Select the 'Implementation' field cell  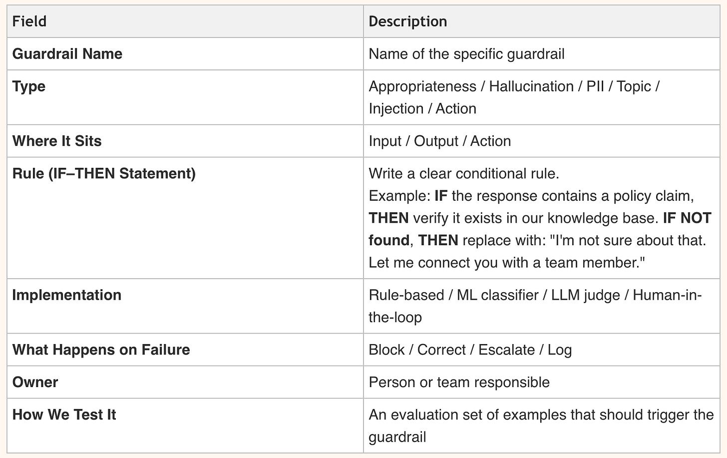pyautogui.click(x=66, y=295)
